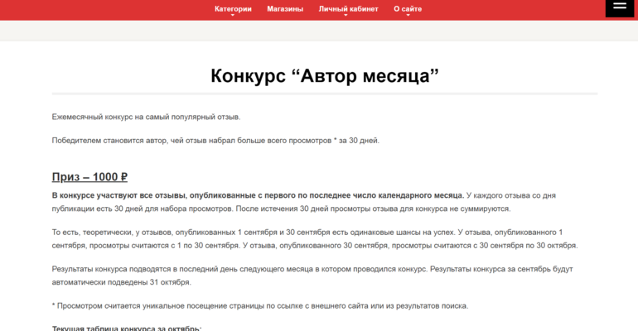Expand the arrow beneath О сайте
The width and height of the screenshot is (638, 331).
coord(408,16)
